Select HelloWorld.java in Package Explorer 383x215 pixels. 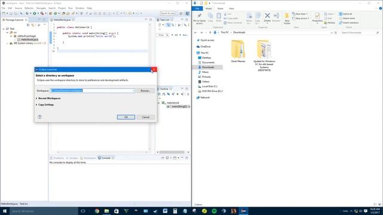[x=28, y=39]
